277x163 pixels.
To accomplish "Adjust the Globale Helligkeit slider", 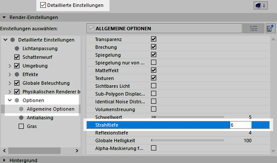I will [x=188, y=140].
